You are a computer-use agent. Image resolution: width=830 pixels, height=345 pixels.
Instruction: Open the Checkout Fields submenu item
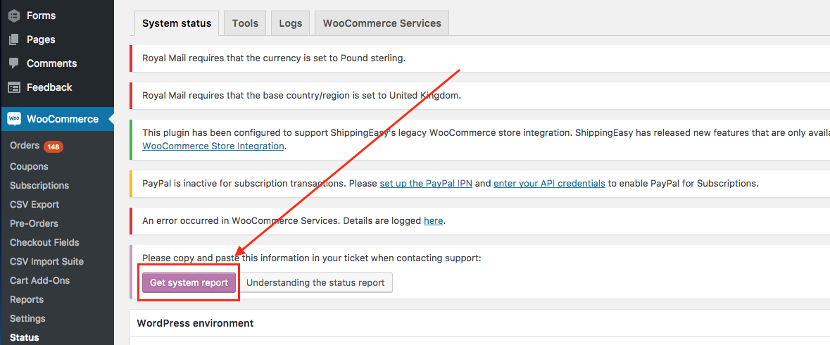pos(44,243)
